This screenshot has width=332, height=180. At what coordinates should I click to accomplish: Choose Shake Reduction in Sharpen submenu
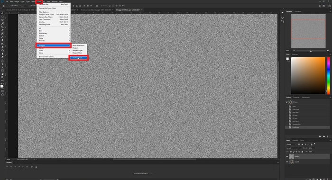point(79,45)
